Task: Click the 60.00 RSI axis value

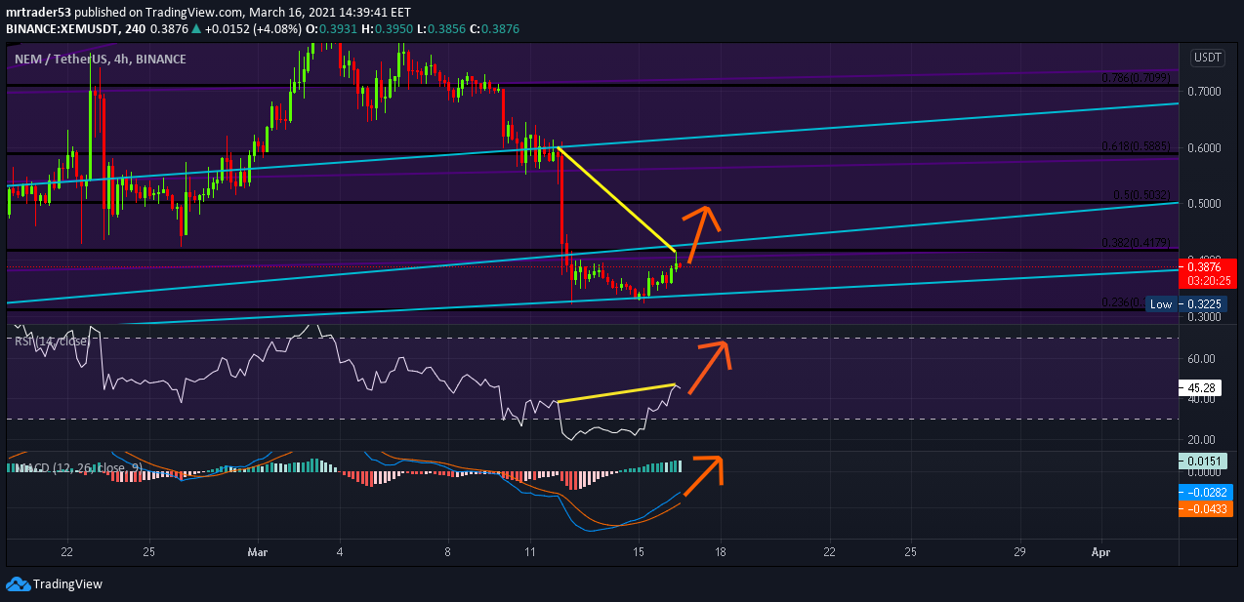Action: pos(1202,359)
